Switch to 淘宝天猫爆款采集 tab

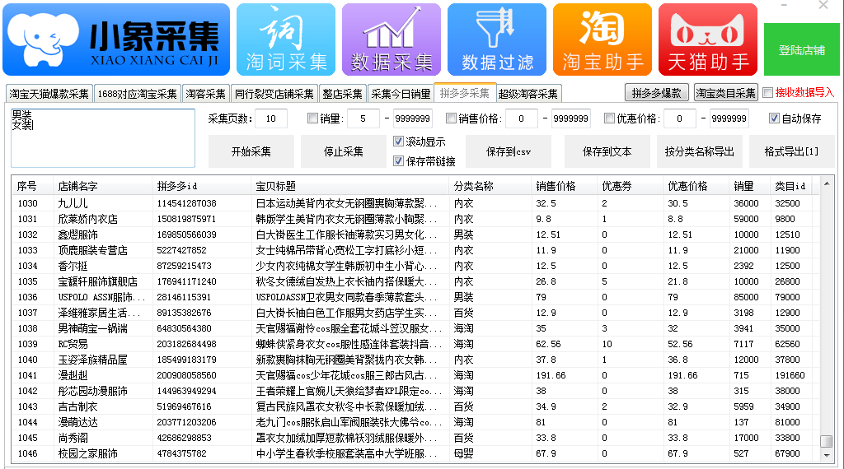pos(49,94)
